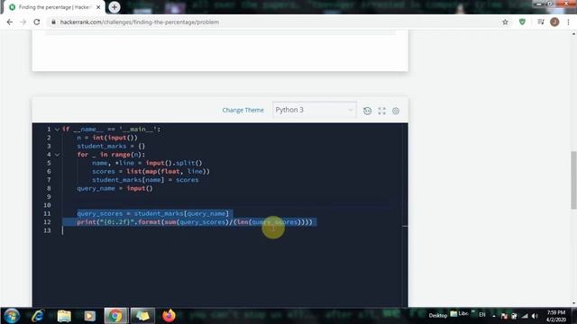Close the Finding the percentage tab
Viewport: 577px width, 324px height.
click(x=98, y=7)
